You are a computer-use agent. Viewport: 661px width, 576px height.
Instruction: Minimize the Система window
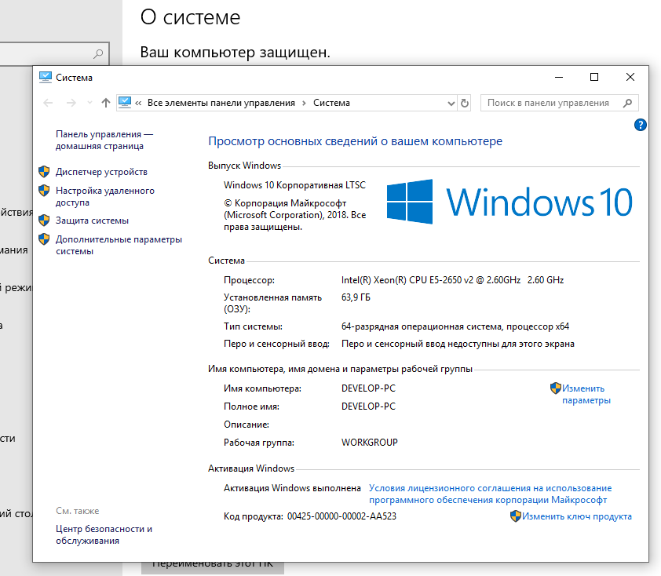pyautogui.click(x=559, y=77)
